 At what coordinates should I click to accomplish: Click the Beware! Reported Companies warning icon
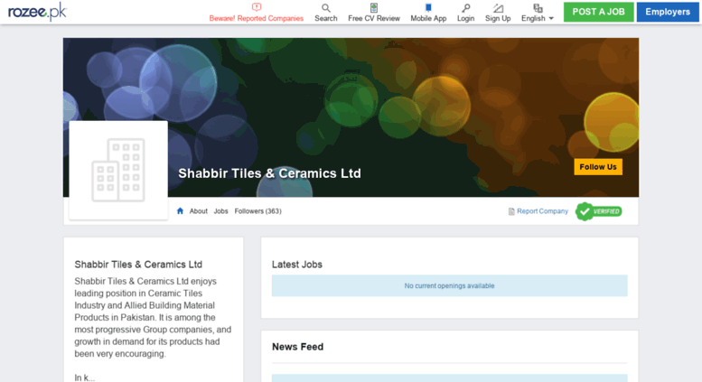click(257, 7)
